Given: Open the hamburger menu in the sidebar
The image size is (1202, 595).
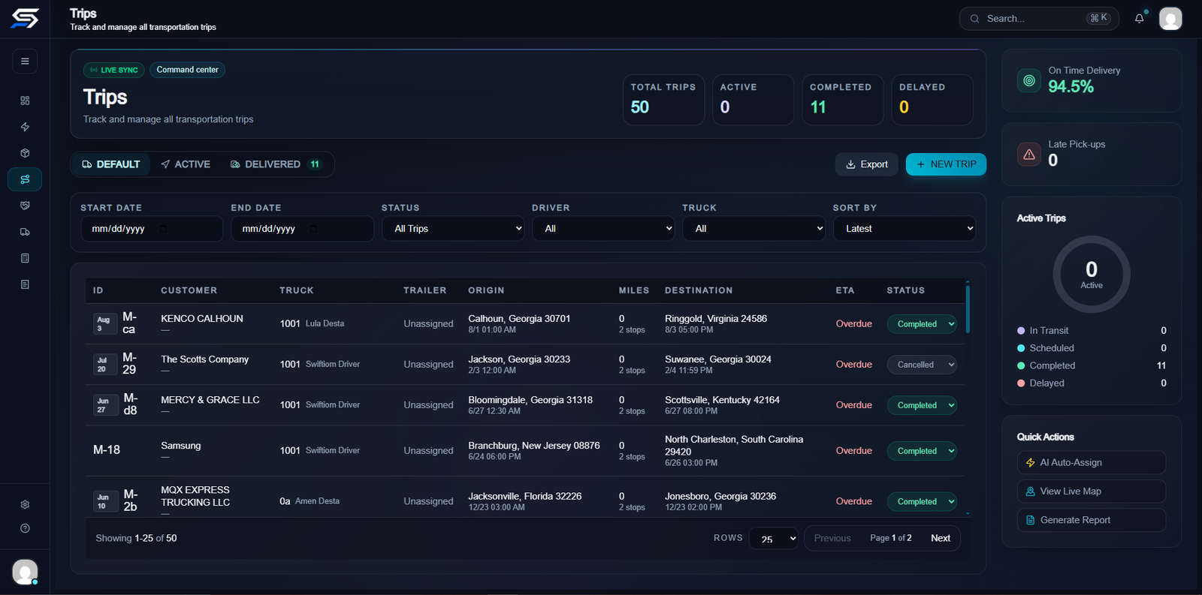Looking at the screenshot, I should tap(25, 62).
